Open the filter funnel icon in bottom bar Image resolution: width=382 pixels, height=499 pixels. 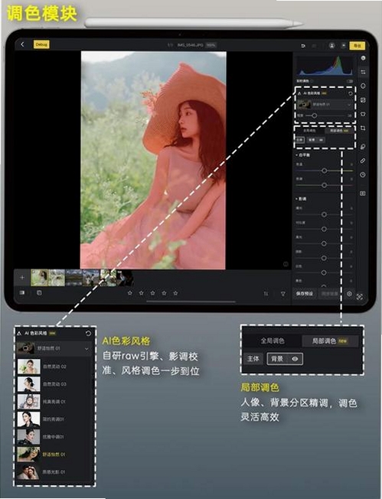282,294
